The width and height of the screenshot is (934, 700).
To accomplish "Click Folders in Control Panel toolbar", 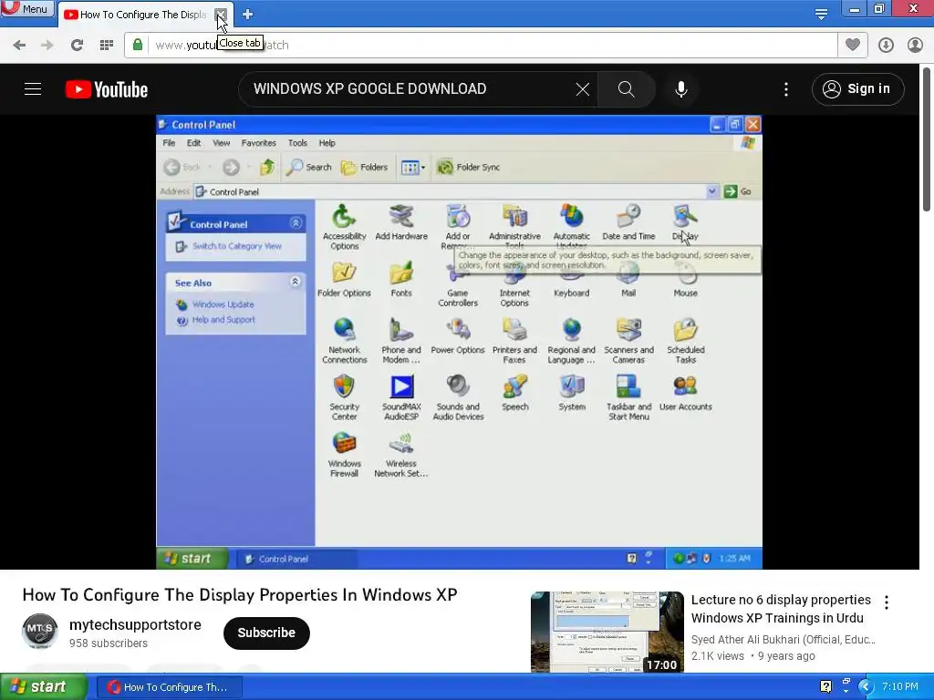I will pyautogui.click(x=364, y=168).
